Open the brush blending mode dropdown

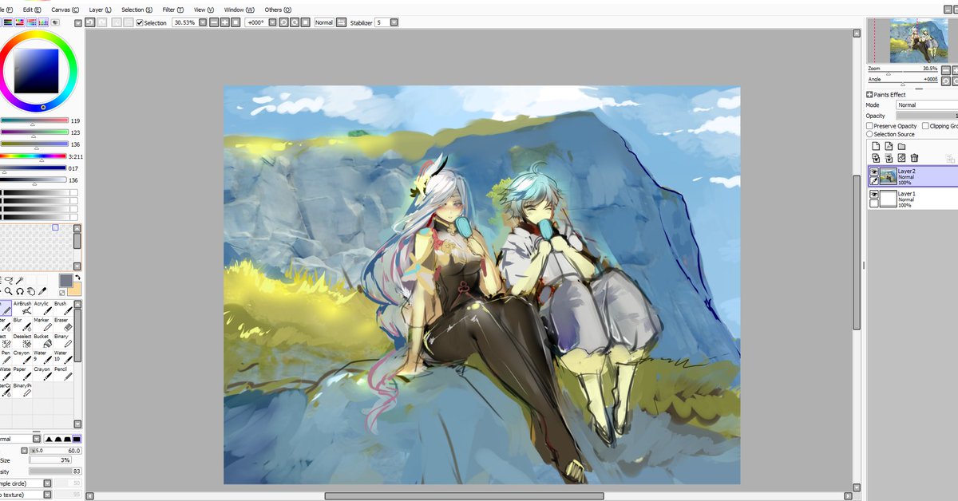[37, 439]
